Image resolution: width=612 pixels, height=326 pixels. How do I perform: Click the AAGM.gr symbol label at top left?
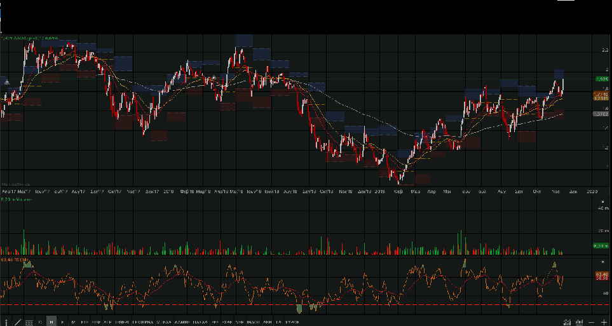pyautogui.click(x=32, y=39)
